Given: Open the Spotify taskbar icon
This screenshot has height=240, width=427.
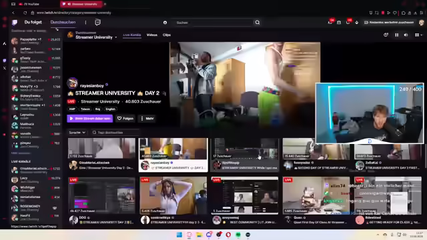Looking at the screenshot, I should [238, 235].
